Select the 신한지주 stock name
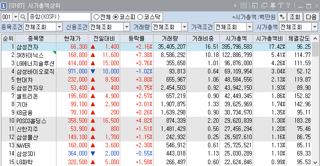Image resolution: width=320 pixels, height=166 pixels. coord(27,129)
